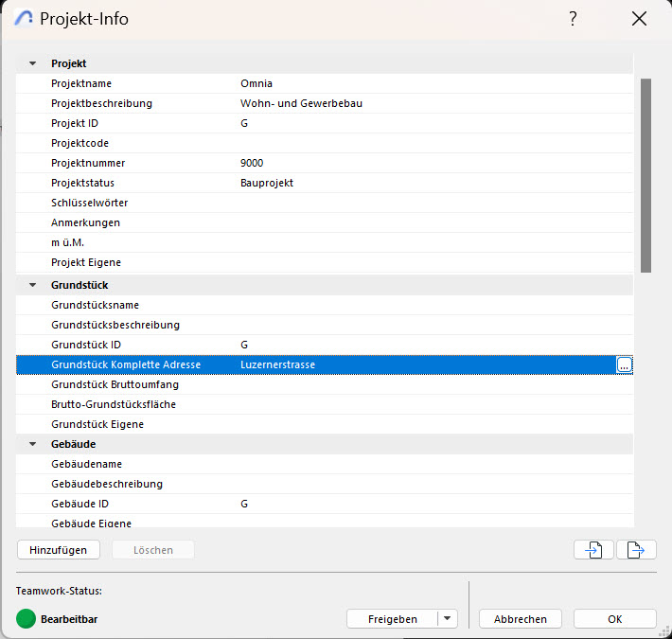Click the help question mark icon
This screenshot has height=639, width=672.
pos(573,19)
